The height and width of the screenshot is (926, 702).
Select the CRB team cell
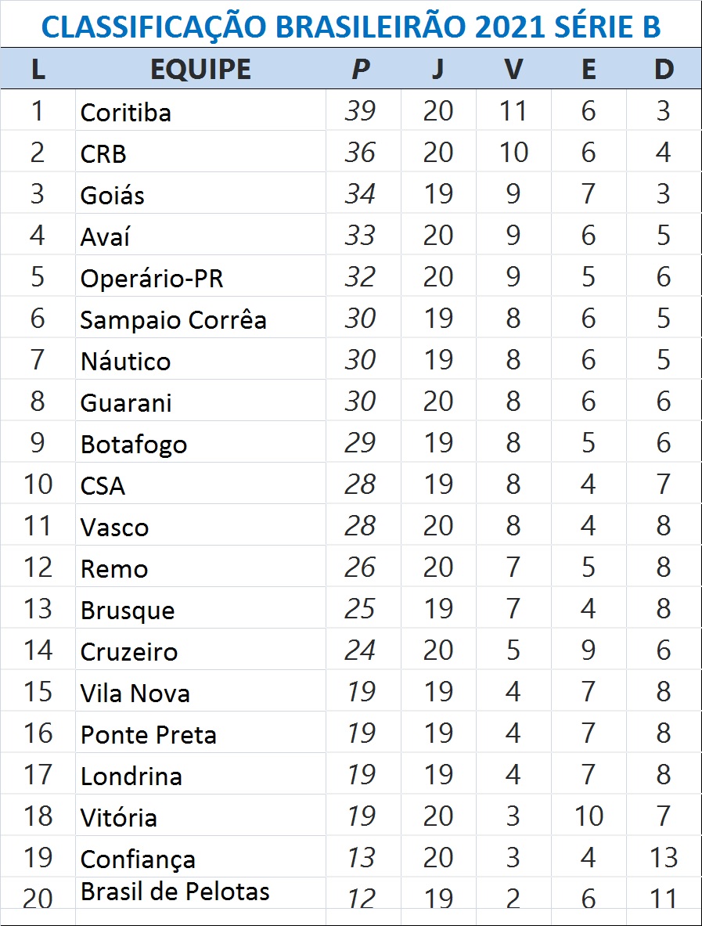103,153
